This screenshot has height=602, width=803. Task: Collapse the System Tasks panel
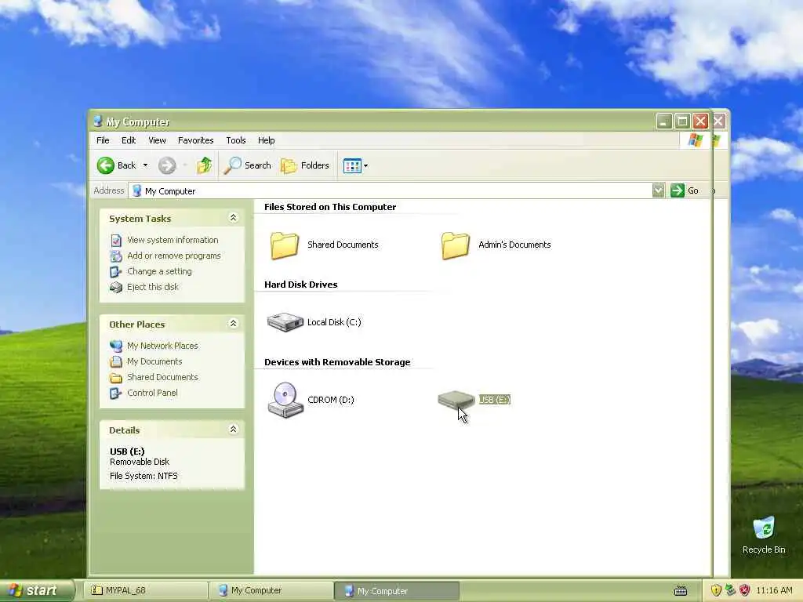pyautogui.click(x=233, y=218)
